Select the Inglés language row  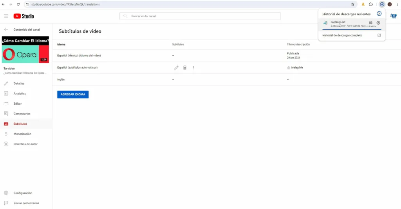click(x=227, y=79)
